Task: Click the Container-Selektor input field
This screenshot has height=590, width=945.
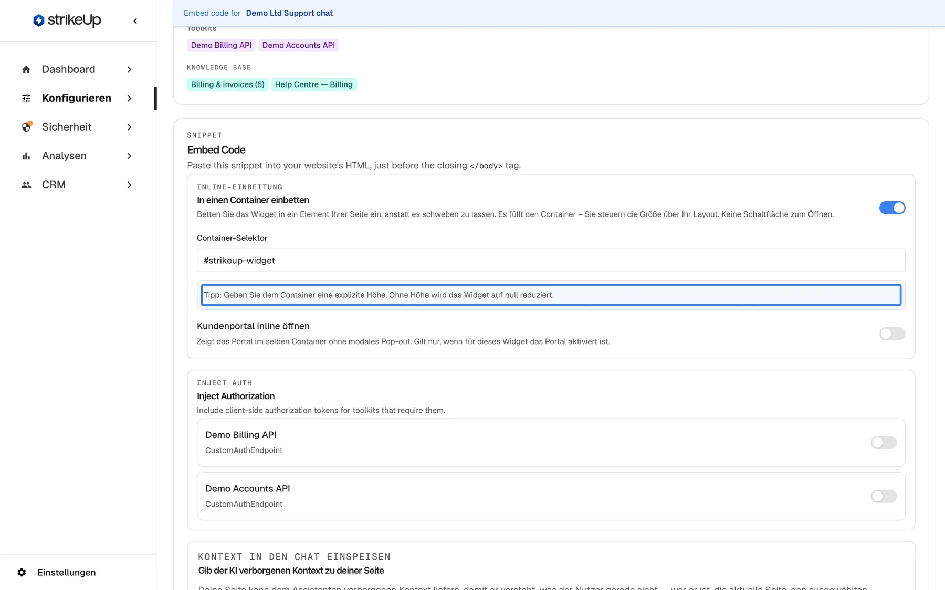Action: [551, 260]
